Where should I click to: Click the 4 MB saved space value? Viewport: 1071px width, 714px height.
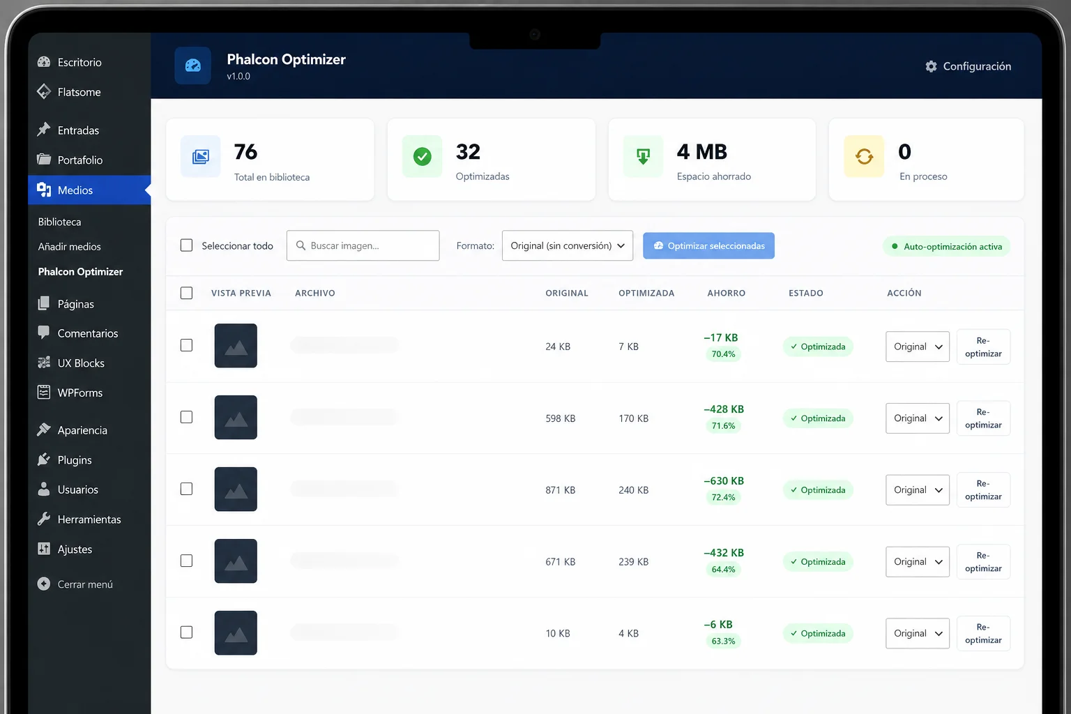tap(701, 151)
